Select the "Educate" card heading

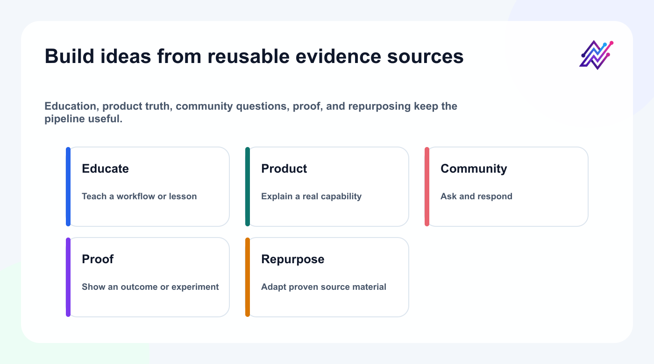click(105, 168)
